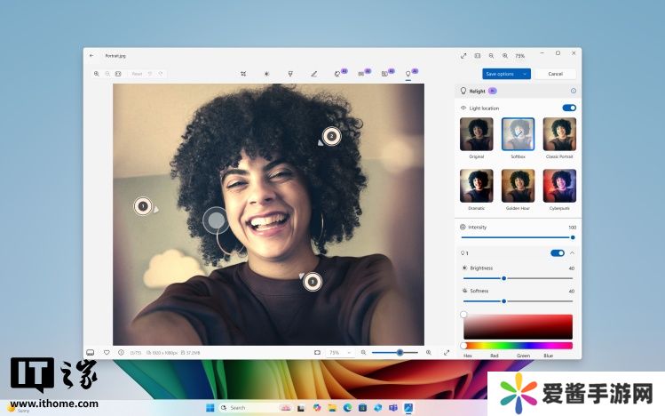Click the back arrow beside Portrait.jpg

pos(91,55)
